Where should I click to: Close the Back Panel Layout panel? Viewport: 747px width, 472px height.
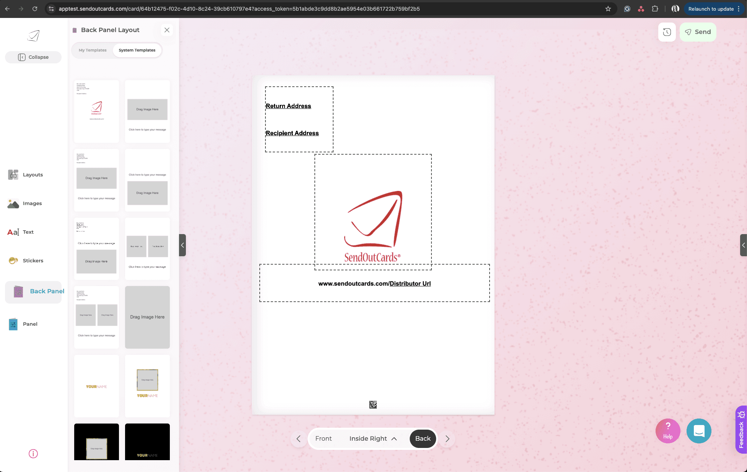[x=167, y=30]
